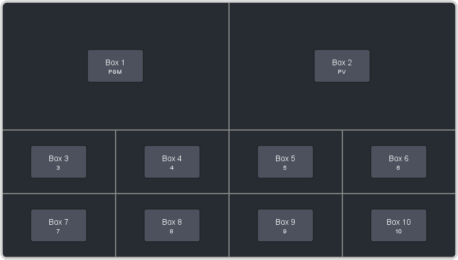
Task: Click vertical divider between Box 1 and Box 2
Action: pos(229,66)
